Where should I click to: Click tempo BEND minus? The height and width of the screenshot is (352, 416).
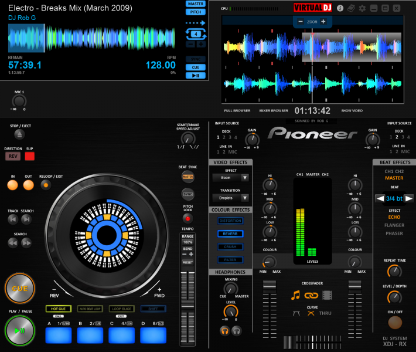[185, 255]
